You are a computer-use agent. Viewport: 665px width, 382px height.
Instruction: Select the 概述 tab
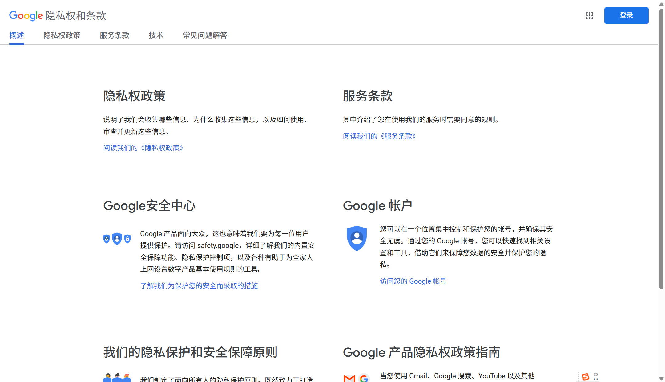click(x=16, y=35)
